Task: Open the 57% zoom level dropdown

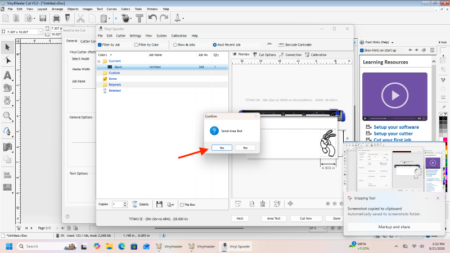Action: coord(325,229)
